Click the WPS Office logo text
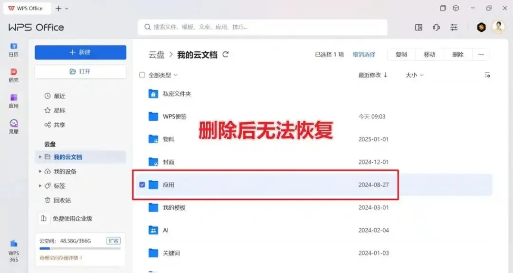The width and height of the screenshot is (513, 273). coord(36,27)
